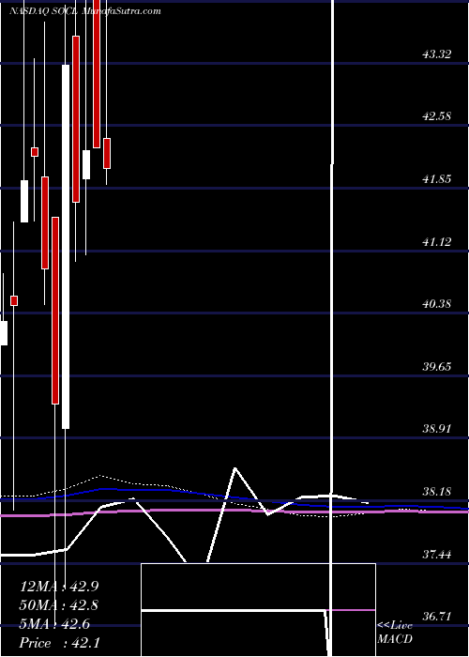
Task: Click the 38.18 price axis label
Action: click(437, 491)
